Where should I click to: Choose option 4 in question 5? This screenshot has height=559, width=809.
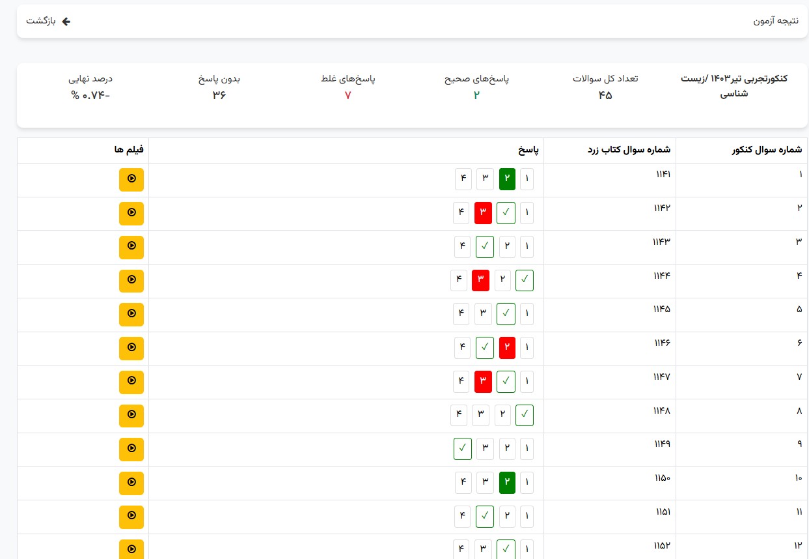point(461,314)
